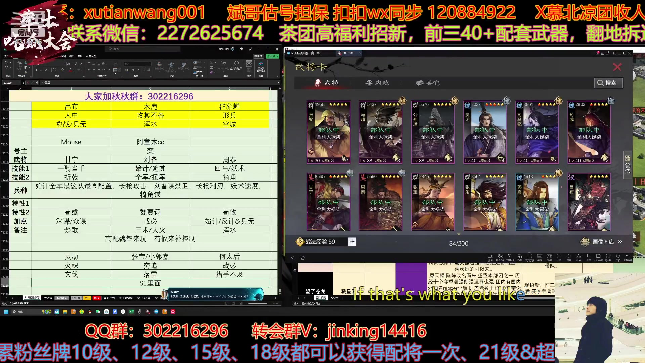The width and height of the screenshot is (645, 363).
Task: Click the fill color bucket icon
Action: (62, 70)
